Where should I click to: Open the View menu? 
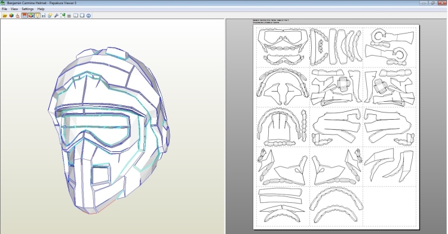(14, 9)
